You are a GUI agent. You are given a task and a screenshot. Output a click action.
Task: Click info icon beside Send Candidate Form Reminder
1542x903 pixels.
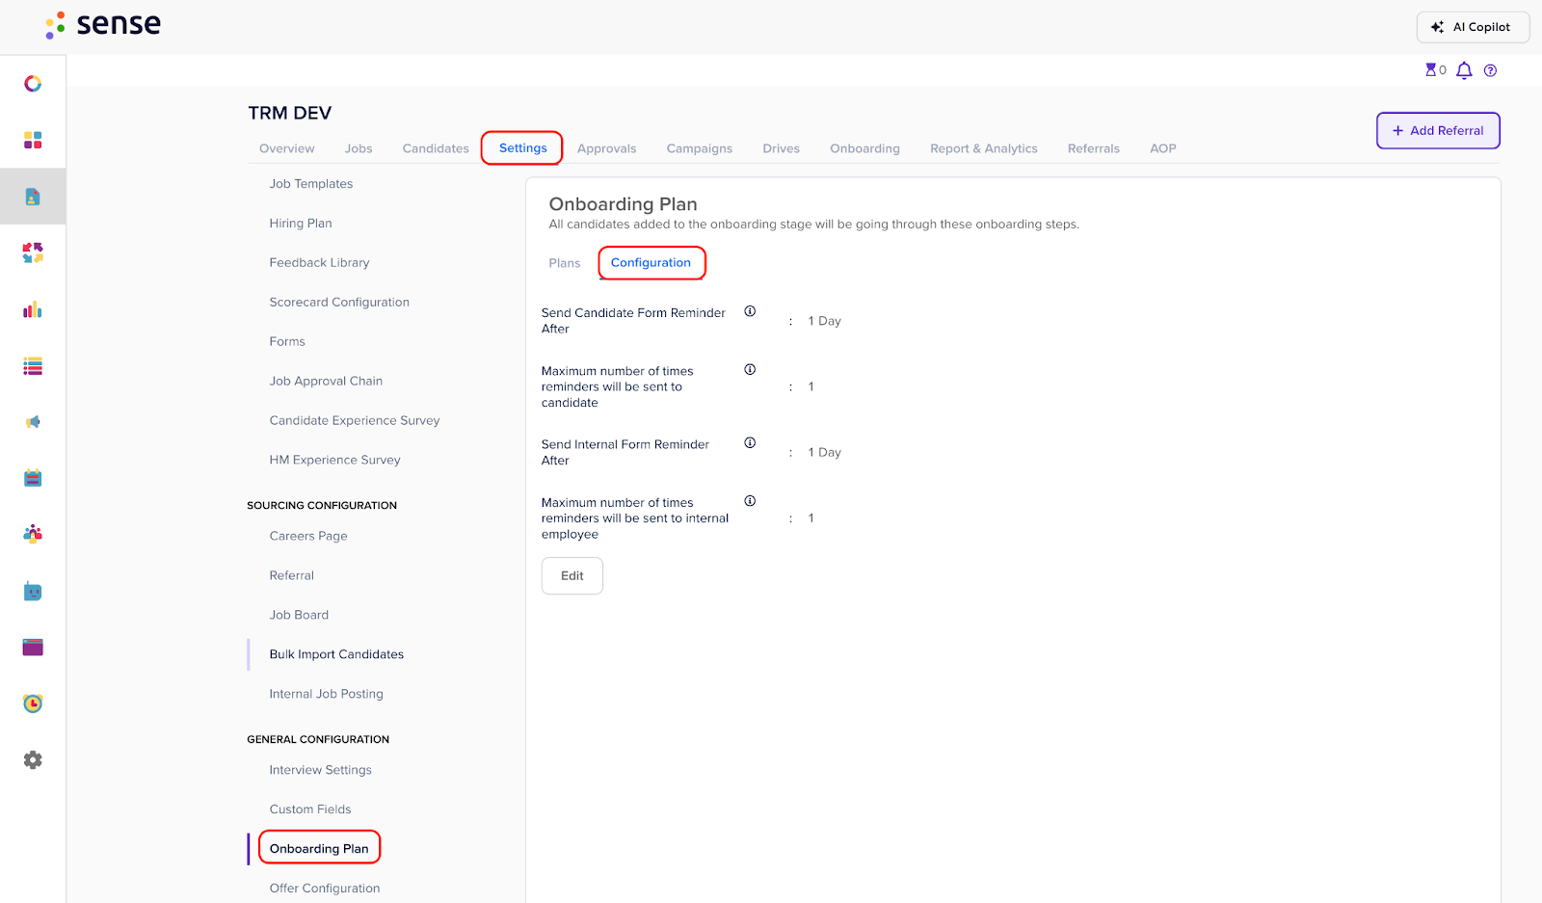750,311
